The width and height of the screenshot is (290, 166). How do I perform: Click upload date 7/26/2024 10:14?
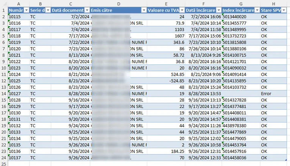pos(203,49)
